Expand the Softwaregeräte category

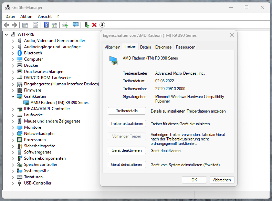tap(13, 152)
